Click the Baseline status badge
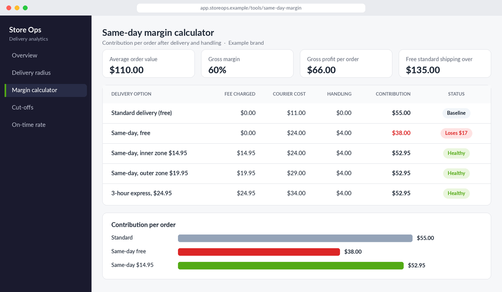Screen dimensions: 502x292 (456, 113)
